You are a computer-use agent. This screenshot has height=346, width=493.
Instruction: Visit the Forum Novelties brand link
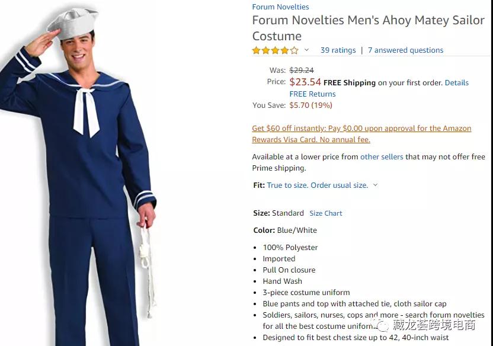point(280,7)
